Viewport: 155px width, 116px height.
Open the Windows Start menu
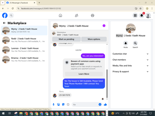3,114
